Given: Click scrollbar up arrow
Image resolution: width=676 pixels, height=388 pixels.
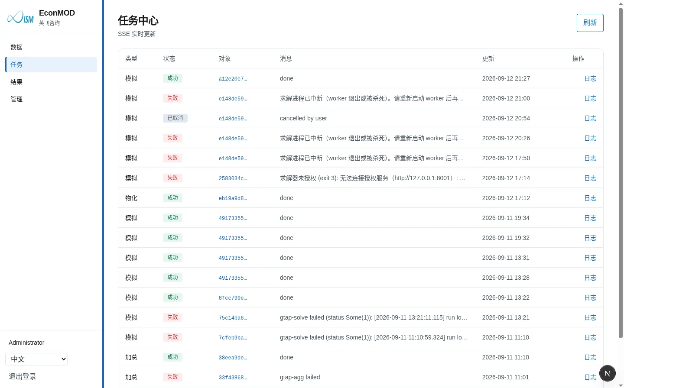Looking at the screenshot, I should [x=621, y=3].
